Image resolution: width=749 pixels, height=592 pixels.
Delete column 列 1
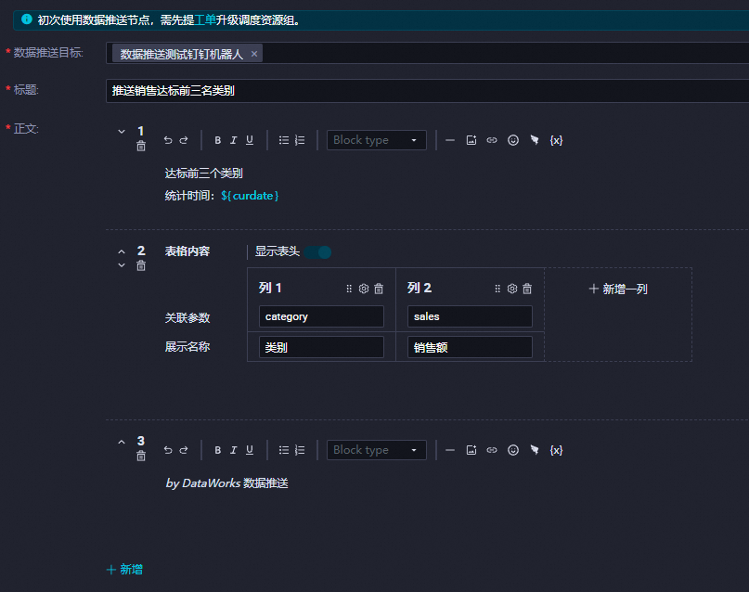(379, 289)
